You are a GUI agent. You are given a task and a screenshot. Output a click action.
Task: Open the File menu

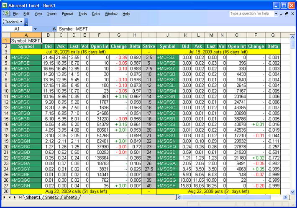point(15,14)
